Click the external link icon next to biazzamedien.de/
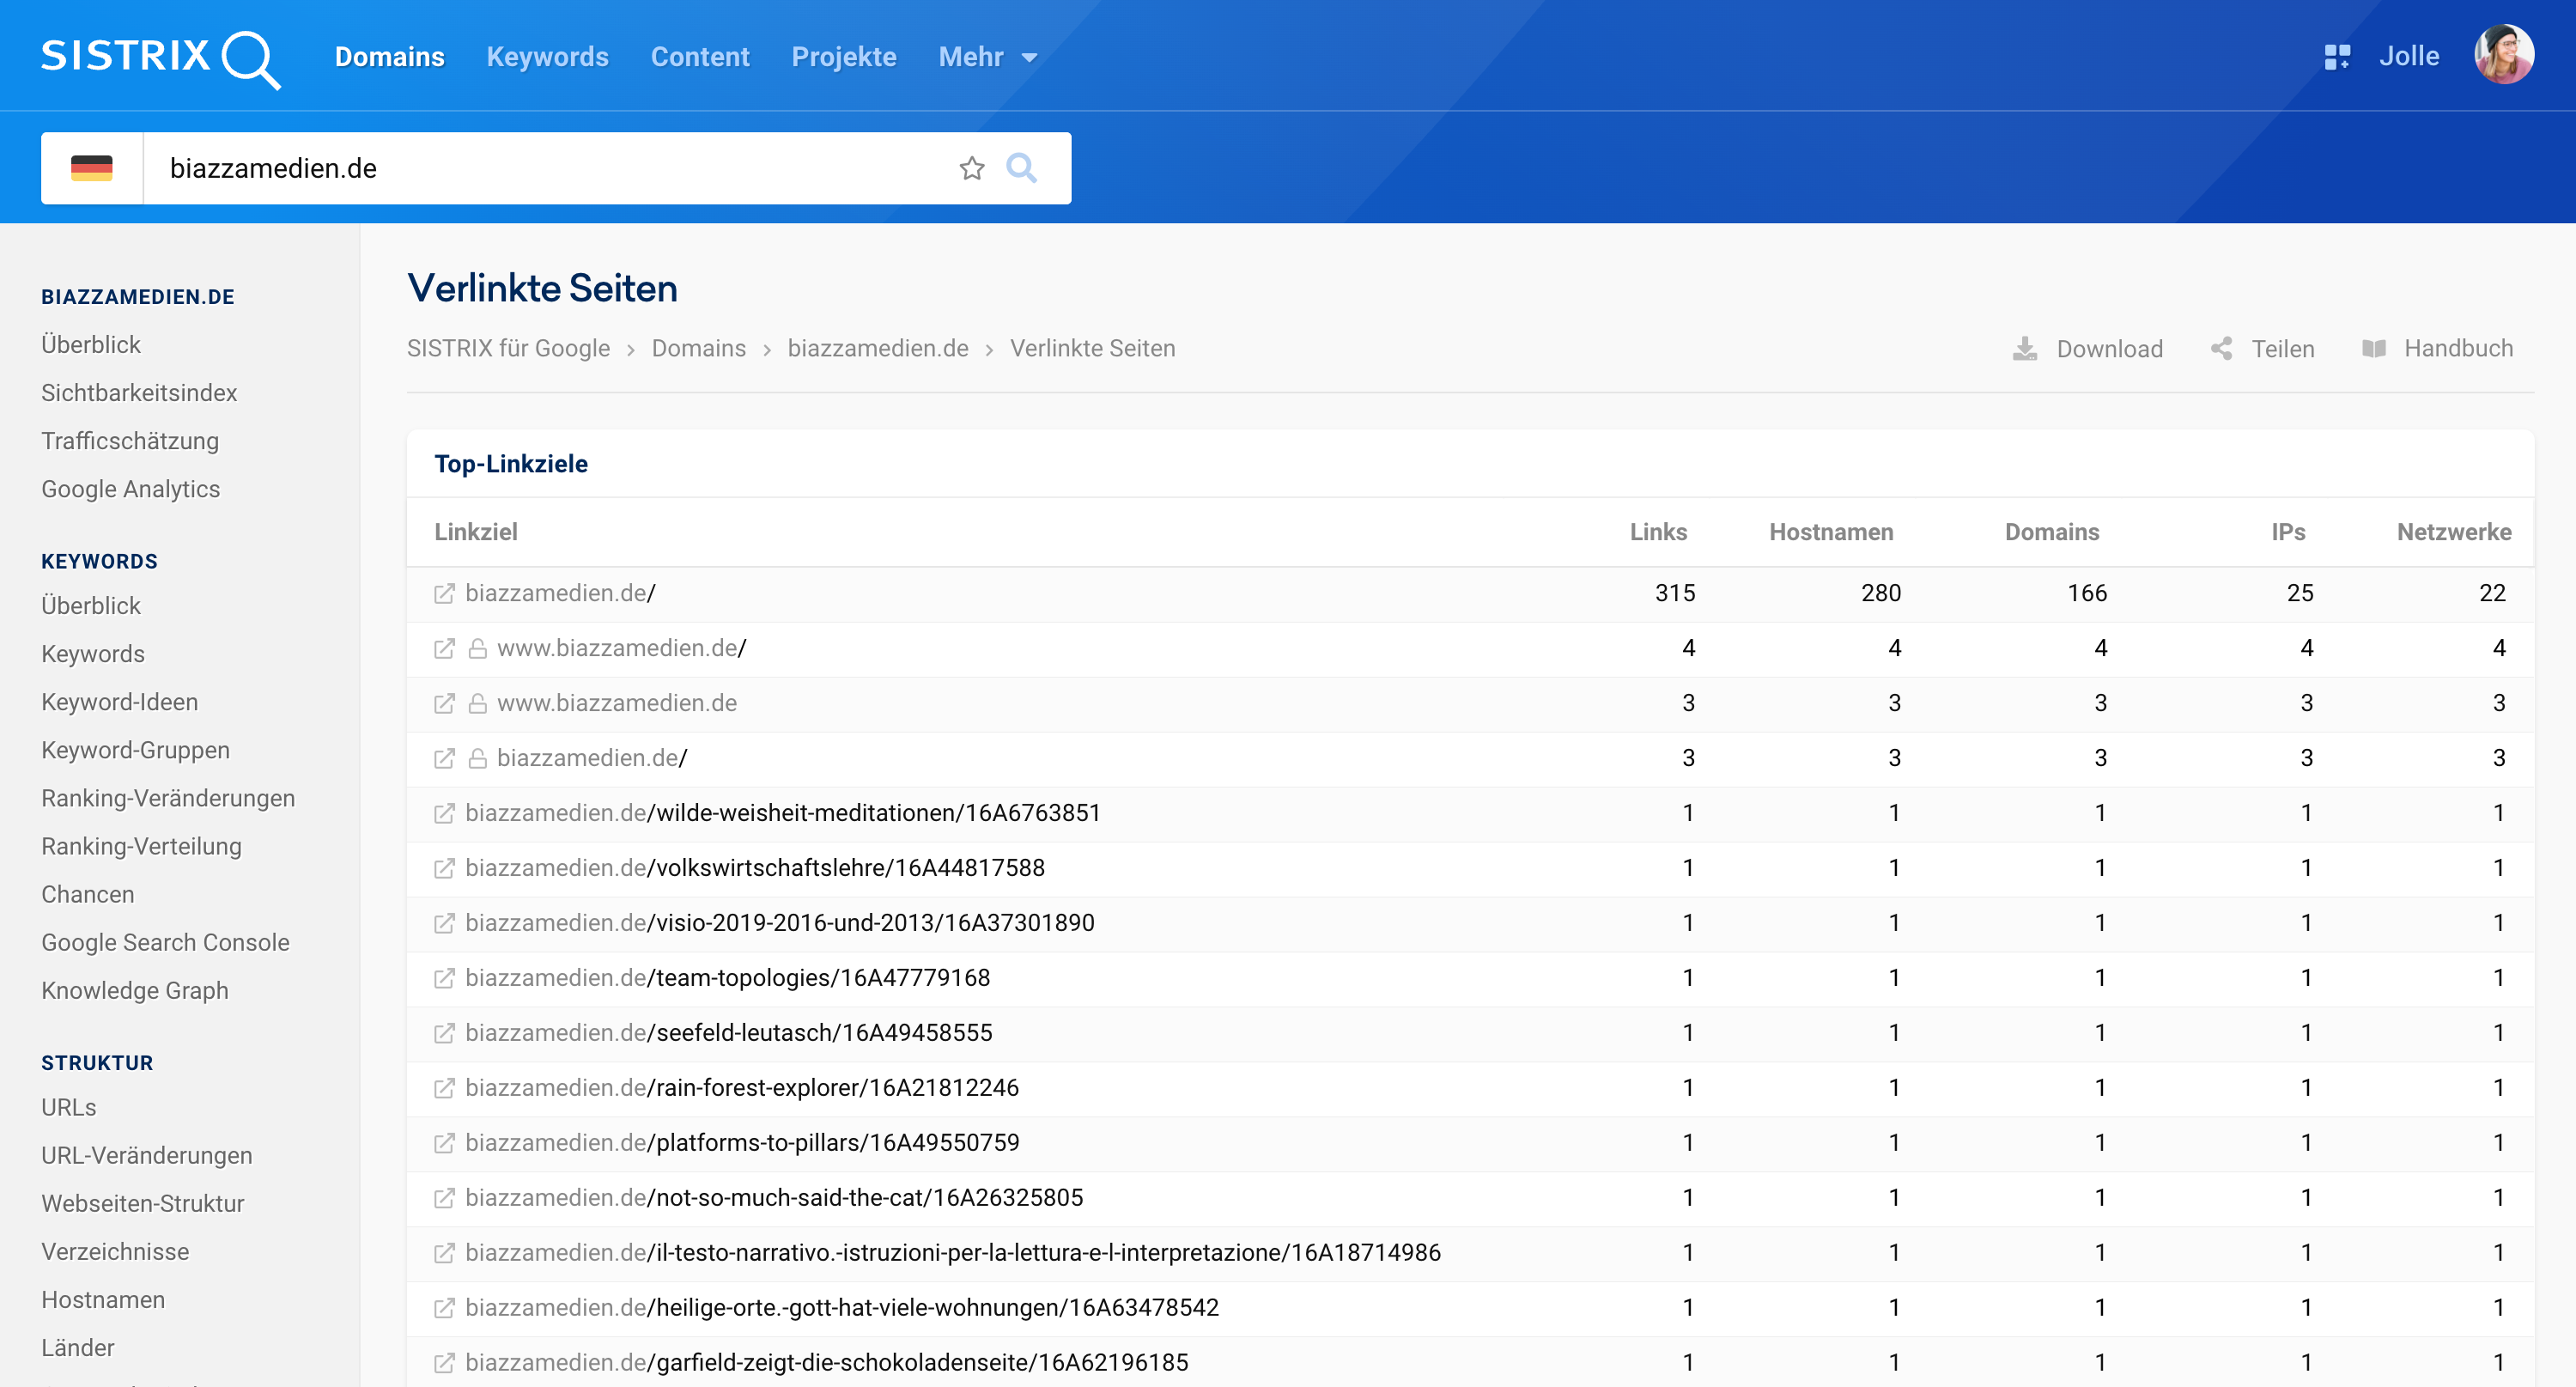2576x1387 pixels. point(444,592)
